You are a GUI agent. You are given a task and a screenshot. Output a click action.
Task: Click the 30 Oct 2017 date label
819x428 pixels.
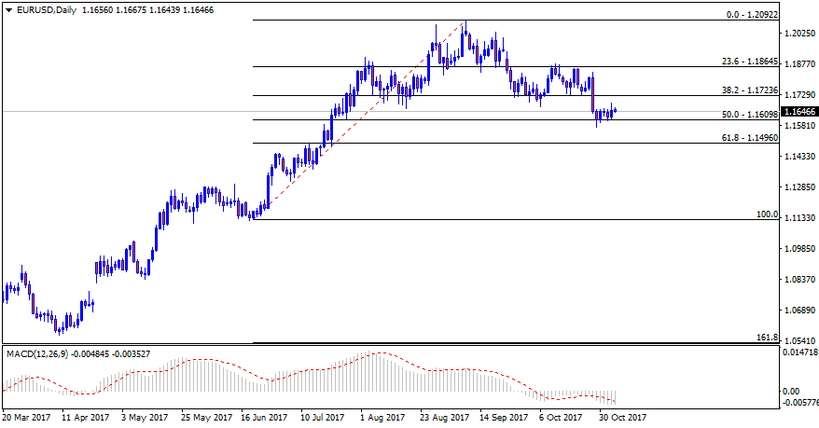(624, 418)
